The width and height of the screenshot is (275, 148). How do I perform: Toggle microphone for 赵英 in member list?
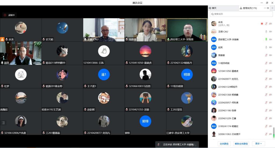(266, 47)
